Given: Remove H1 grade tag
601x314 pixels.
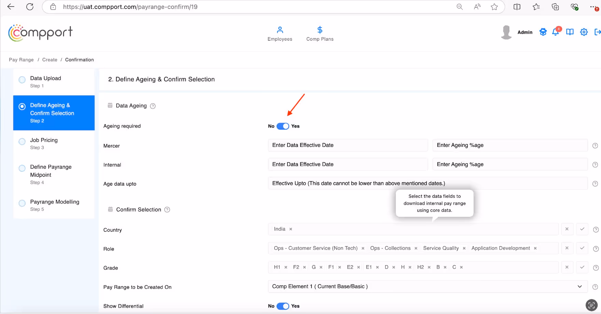Looking at the screenshot, I should click(x=286, y=267).
